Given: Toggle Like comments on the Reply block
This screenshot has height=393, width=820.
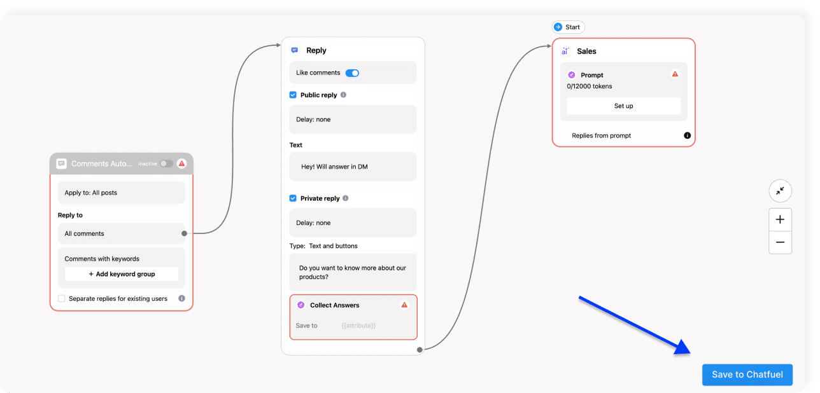Looking at the screenshot, I should [351, 72].
